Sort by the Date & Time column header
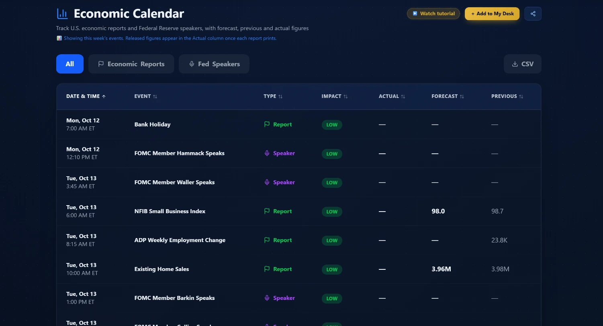The width and height of the screenshot is (603, 326). [86, 96]
